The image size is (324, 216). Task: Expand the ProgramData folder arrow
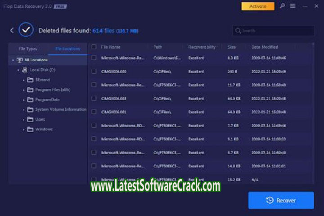(x=23, y=100)
